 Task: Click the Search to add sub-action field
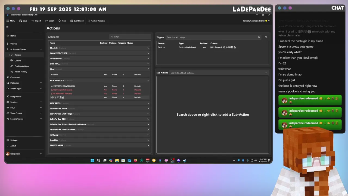219,73
